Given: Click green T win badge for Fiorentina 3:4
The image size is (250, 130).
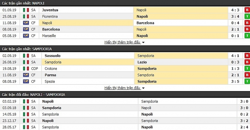Looking at the screenshot, I should 247,16.
